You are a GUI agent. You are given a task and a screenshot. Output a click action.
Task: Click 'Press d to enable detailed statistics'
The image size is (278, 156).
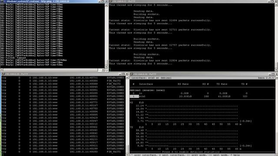[x=191, y=152]
